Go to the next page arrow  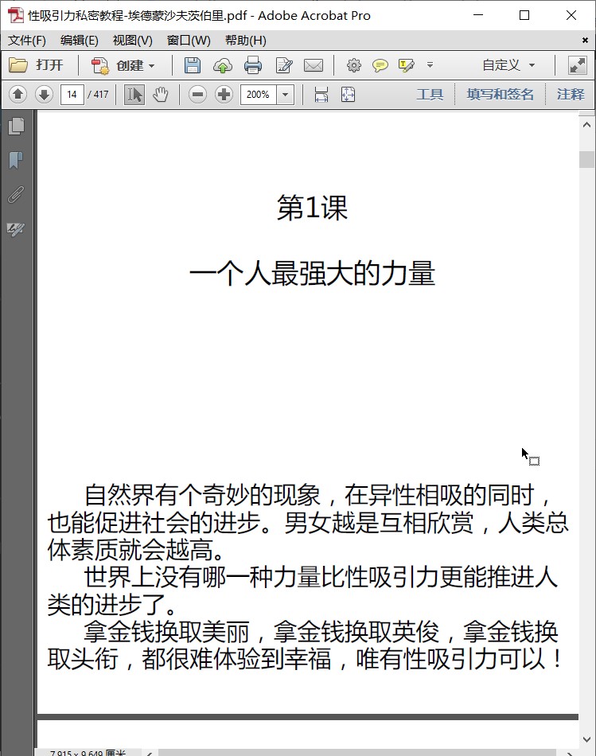click(44, 94)
